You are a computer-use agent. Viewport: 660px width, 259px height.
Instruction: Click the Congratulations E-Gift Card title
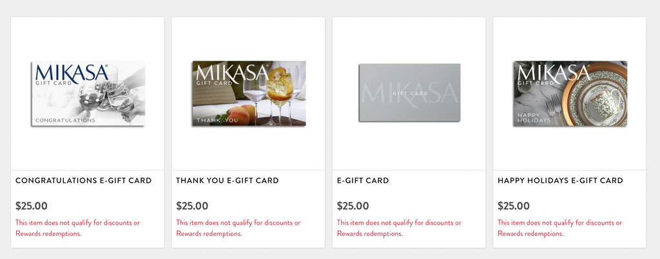click(84, 181)
